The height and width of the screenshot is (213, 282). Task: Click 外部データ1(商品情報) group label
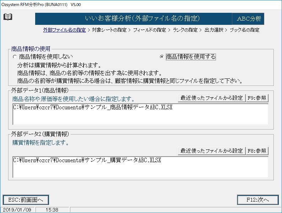[40, 91]
